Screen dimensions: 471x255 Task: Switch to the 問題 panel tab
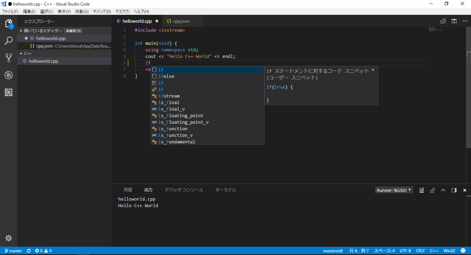point(128,190)
